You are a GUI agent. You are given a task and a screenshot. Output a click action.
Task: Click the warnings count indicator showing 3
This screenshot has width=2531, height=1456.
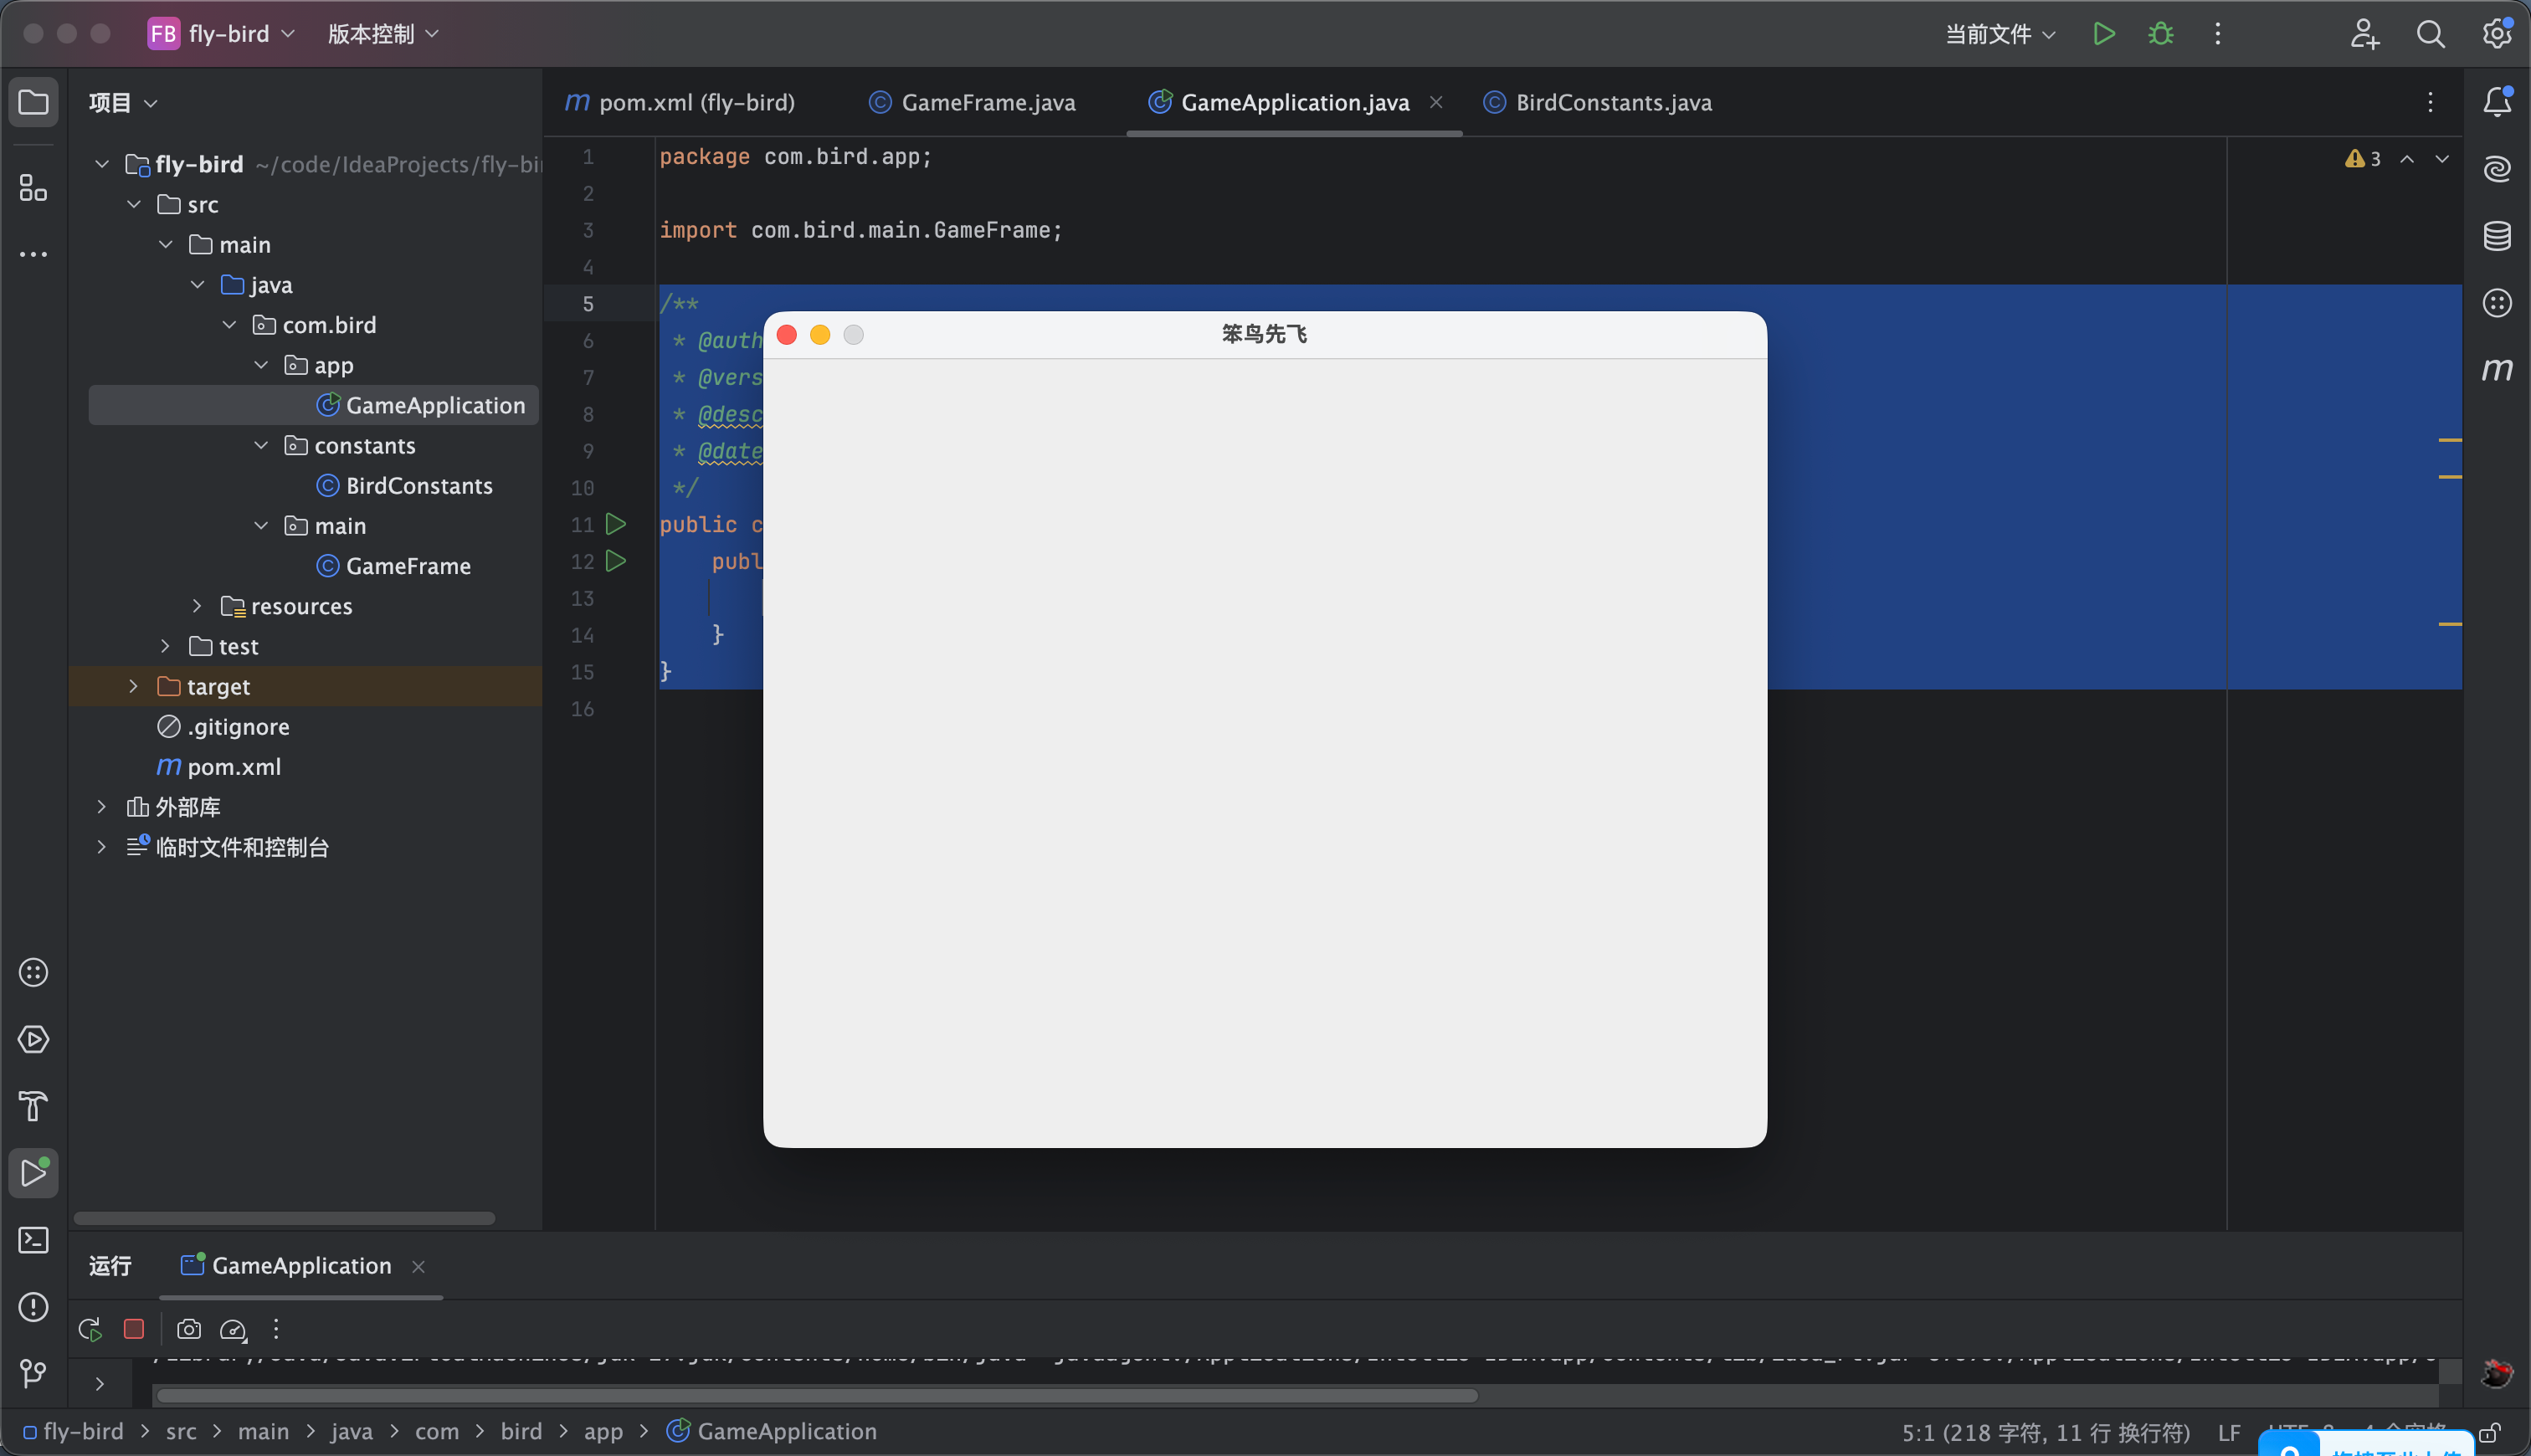click(2363, 159)
